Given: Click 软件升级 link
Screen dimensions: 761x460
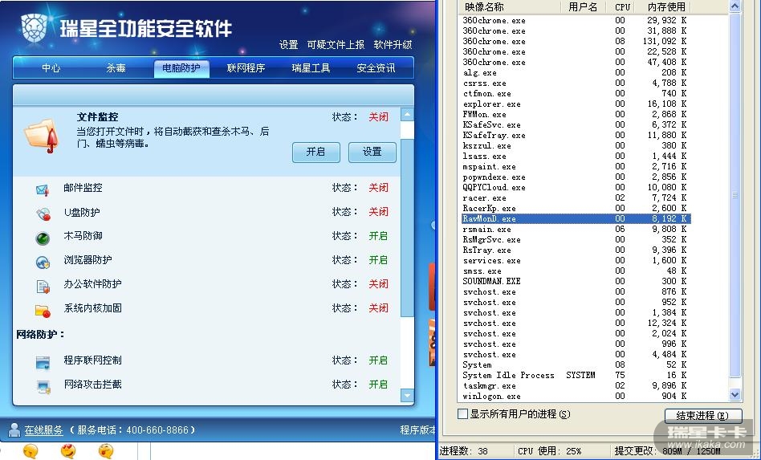Looking at the screenshot, I should pyautogui.click(x=393, y=45).
